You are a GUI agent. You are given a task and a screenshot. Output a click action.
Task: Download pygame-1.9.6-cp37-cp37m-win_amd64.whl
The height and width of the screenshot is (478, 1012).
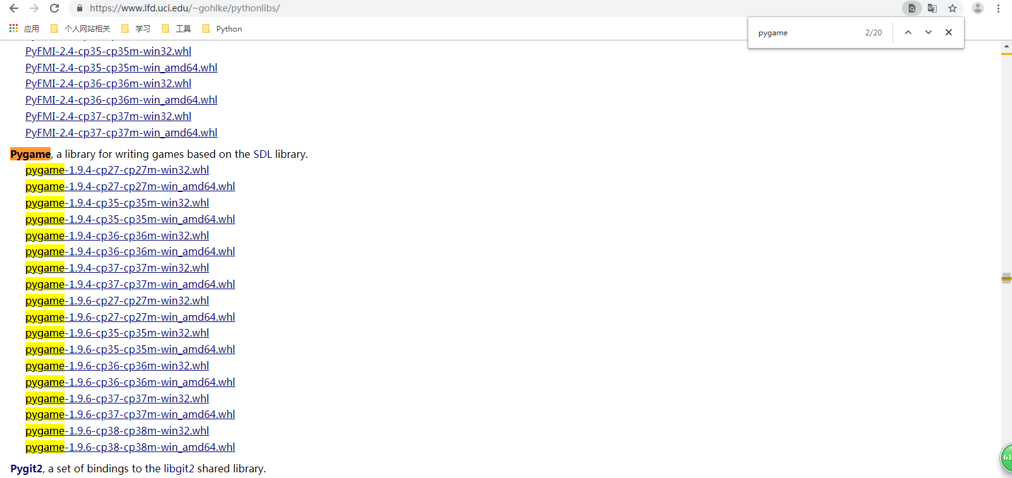[x=130, y=414]
